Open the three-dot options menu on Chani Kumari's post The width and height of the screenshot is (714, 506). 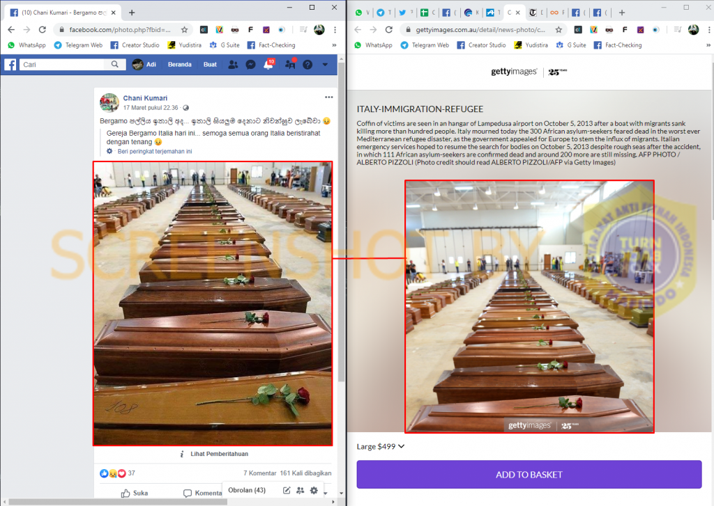(329, 97)
